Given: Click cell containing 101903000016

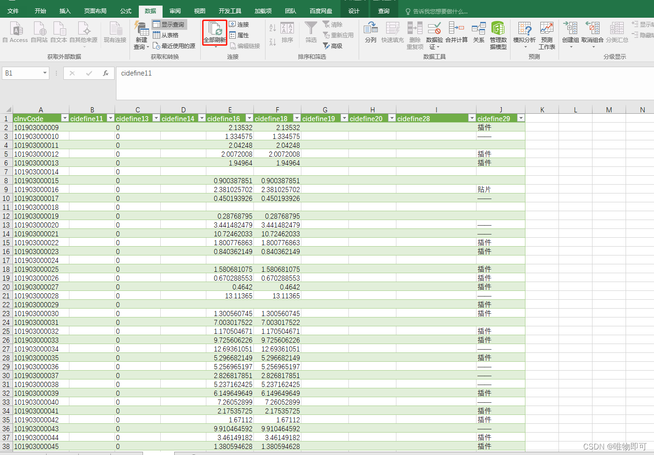Looking at the screenshot, I should [x=41, y=189].
